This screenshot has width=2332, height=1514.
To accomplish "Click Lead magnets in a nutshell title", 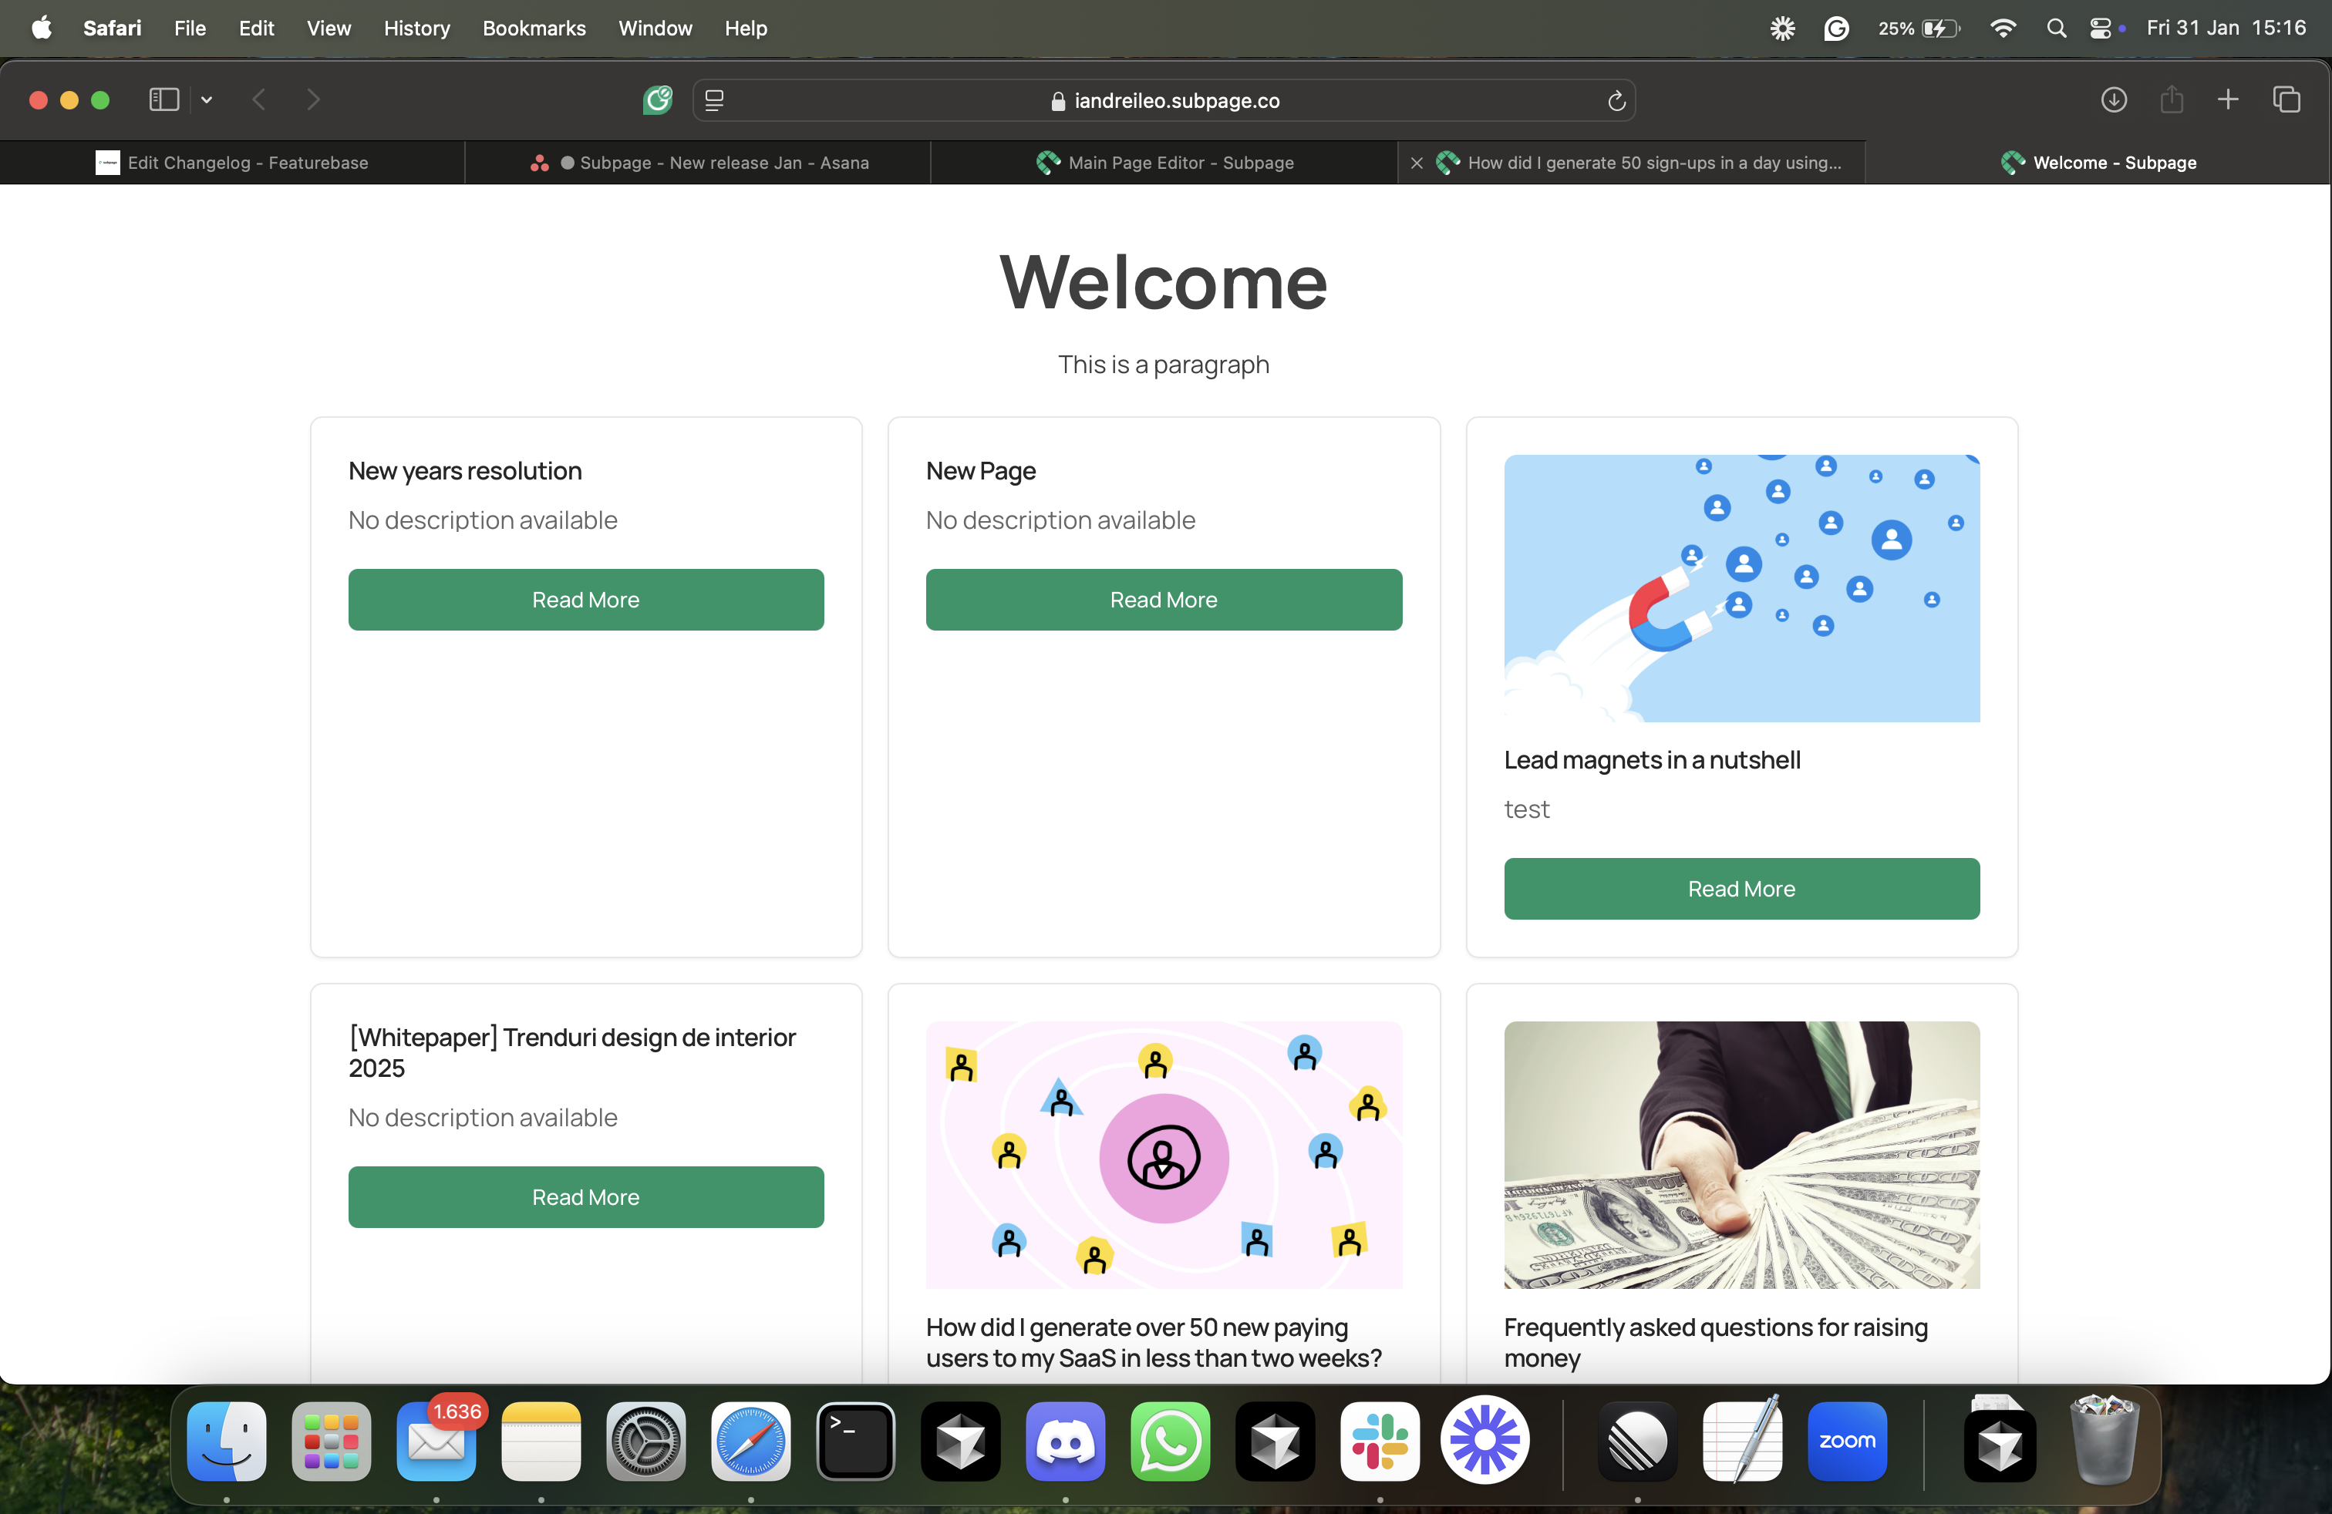I will [x=1652, y=760].
